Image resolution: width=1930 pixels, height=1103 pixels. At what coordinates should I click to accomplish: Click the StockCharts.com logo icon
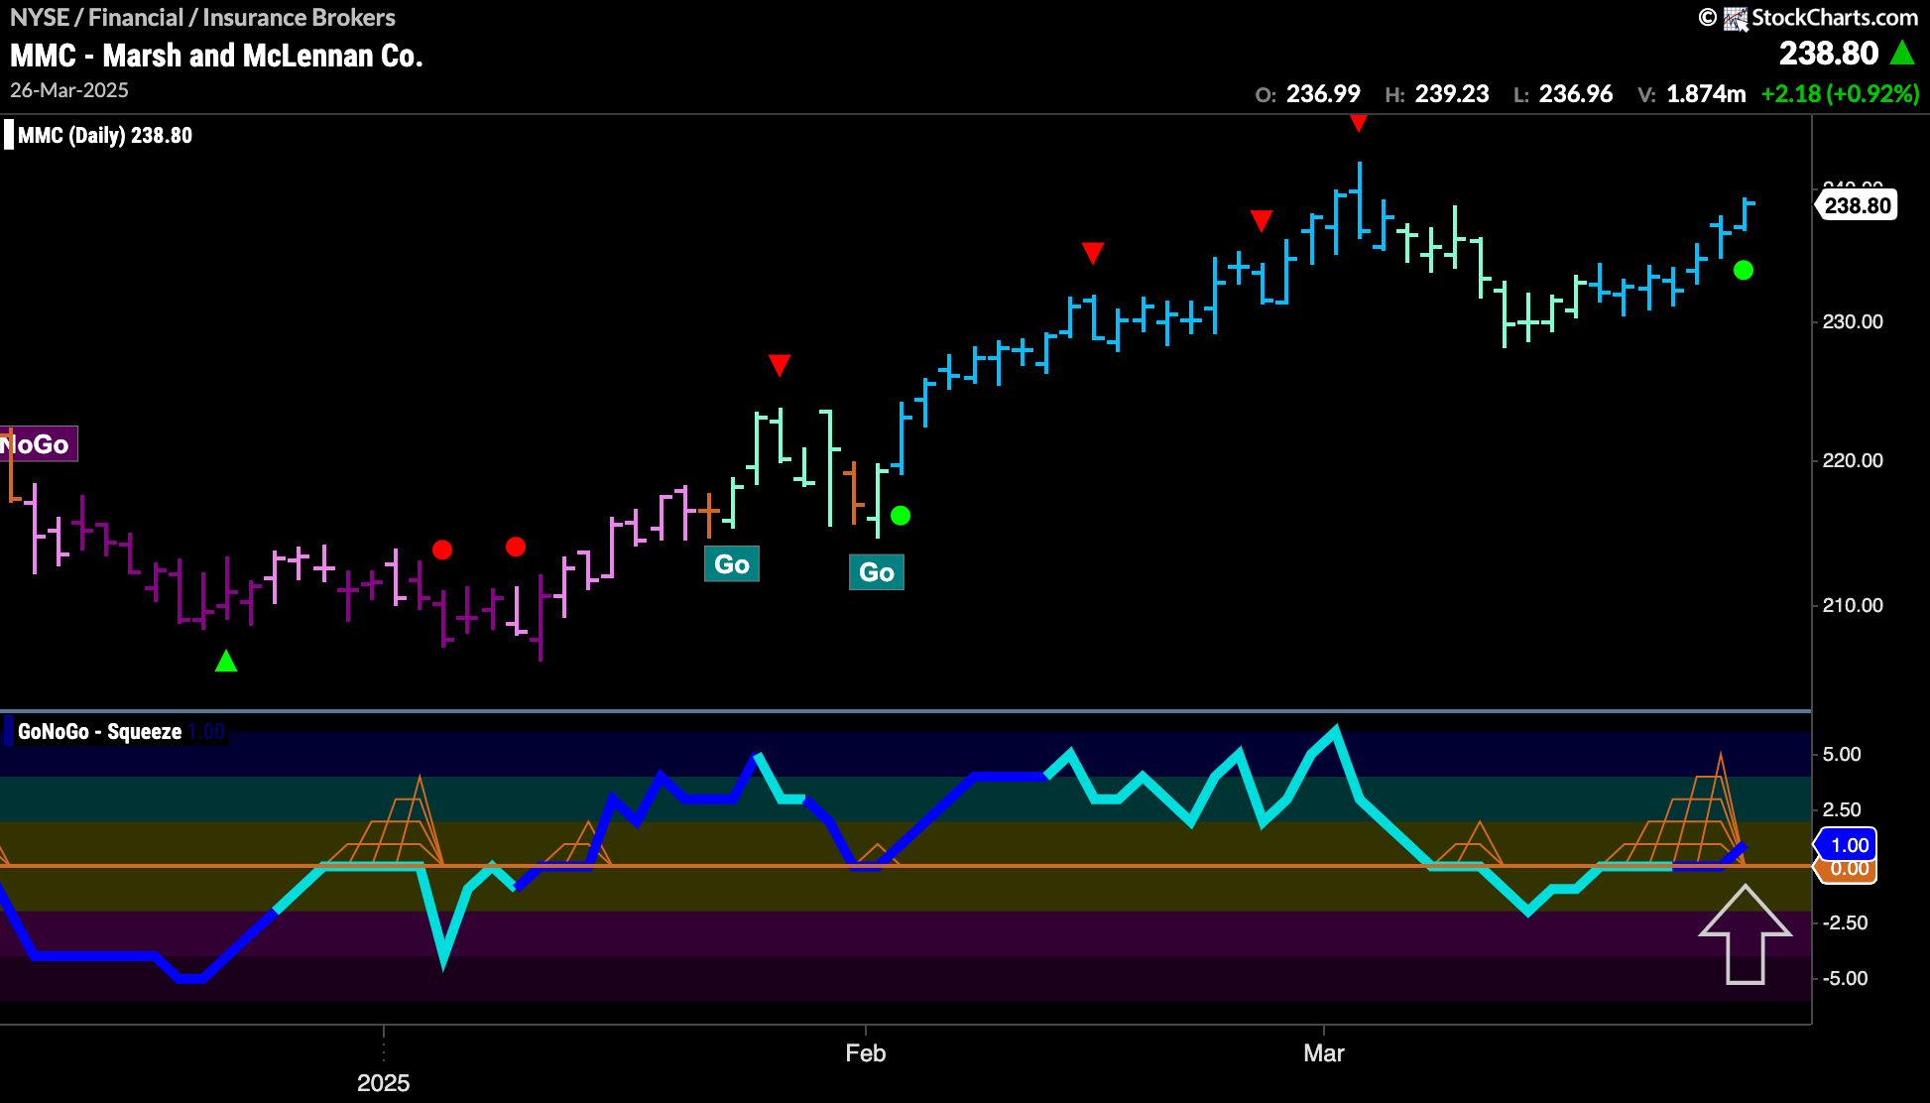(1735, 18)
